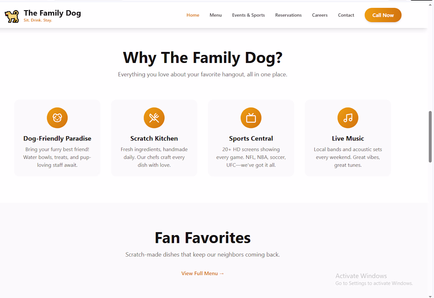Open the Home navigation link
The height and width of the screenshot is (298, 434).
pos(193,15)
